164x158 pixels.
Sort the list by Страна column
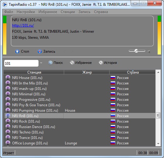[132, 72]
